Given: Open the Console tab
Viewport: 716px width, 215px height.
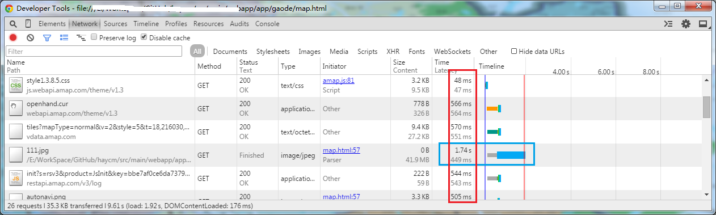Looking at the screenshot, I should click(x=267, y=24).
